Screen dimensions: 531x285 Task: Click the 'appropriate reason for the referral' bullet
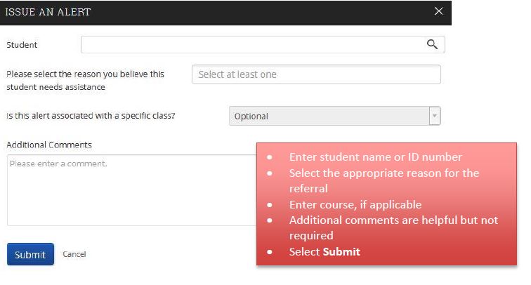(x=383, y=180)
